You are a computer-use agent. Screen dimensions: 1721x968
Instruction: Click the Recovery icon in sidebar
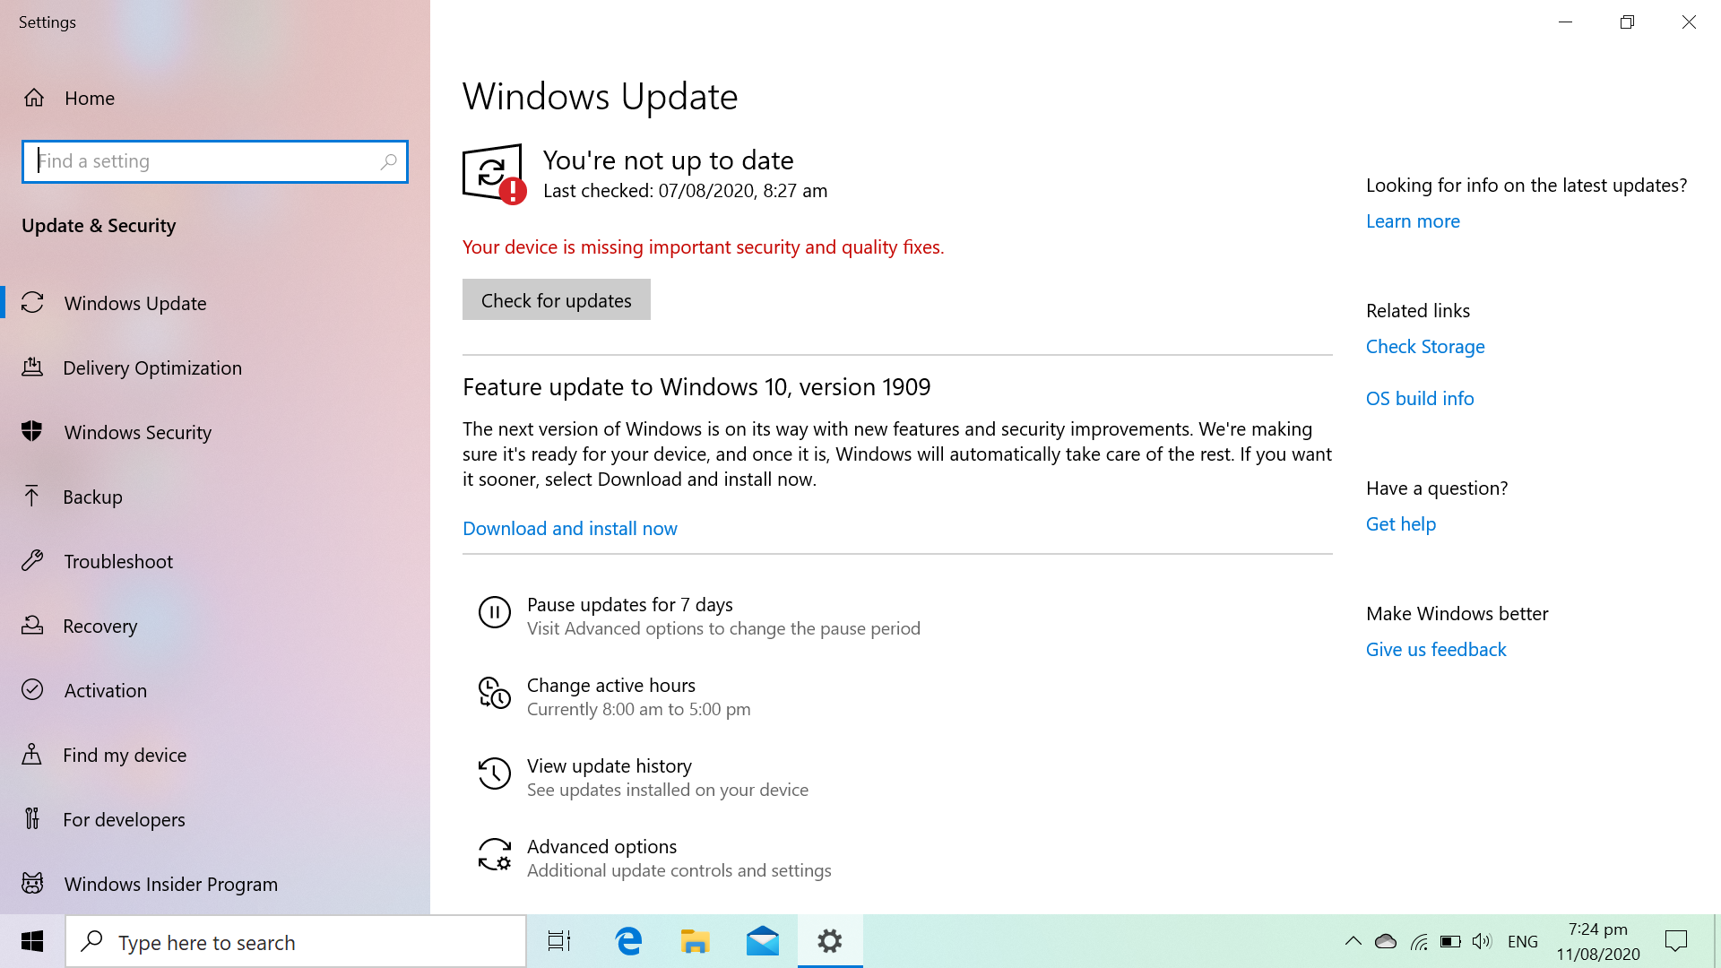point(32,626)
